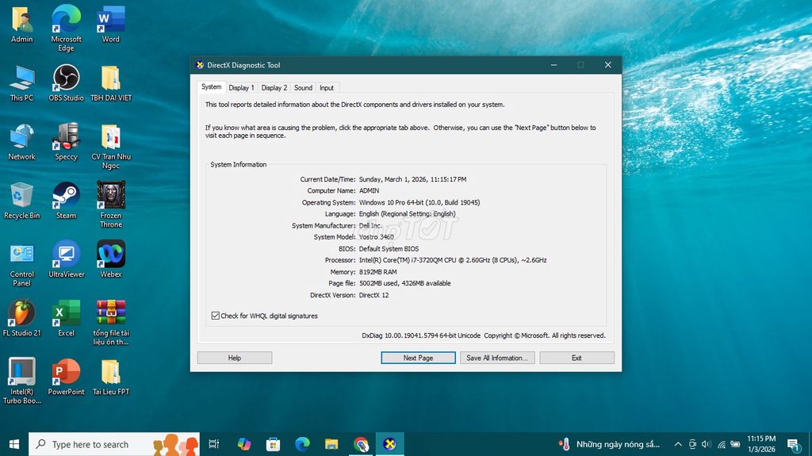The height and width of the screenshot is (456, 812).
Task: Click the Dell Inc. manufacturer value
Action: tap(370, 225)
